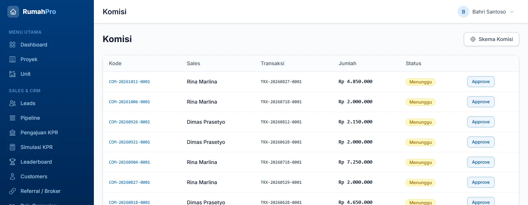Image resolution: width=528 pixels, height=205 pixels.
Task: Go to the Proyek menu item
Action: 47,59
